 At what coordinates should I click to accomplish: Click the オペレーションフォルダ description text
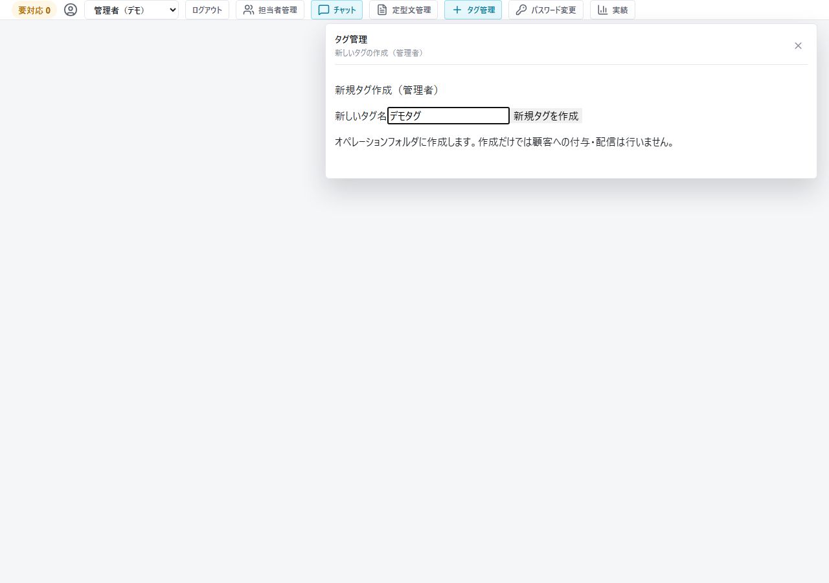point(505,142)
